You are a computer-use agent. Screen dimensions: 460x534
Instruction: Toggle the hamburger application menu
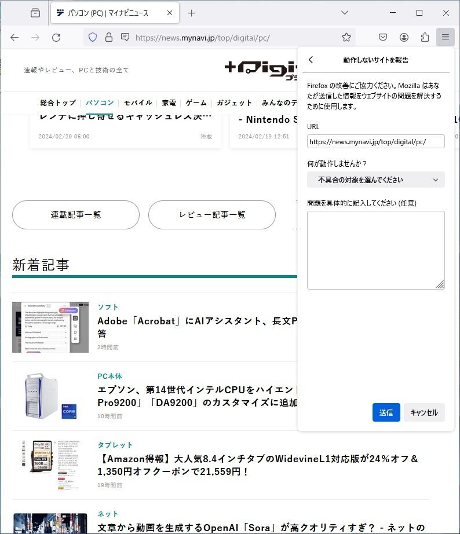[x=446, y=37]
